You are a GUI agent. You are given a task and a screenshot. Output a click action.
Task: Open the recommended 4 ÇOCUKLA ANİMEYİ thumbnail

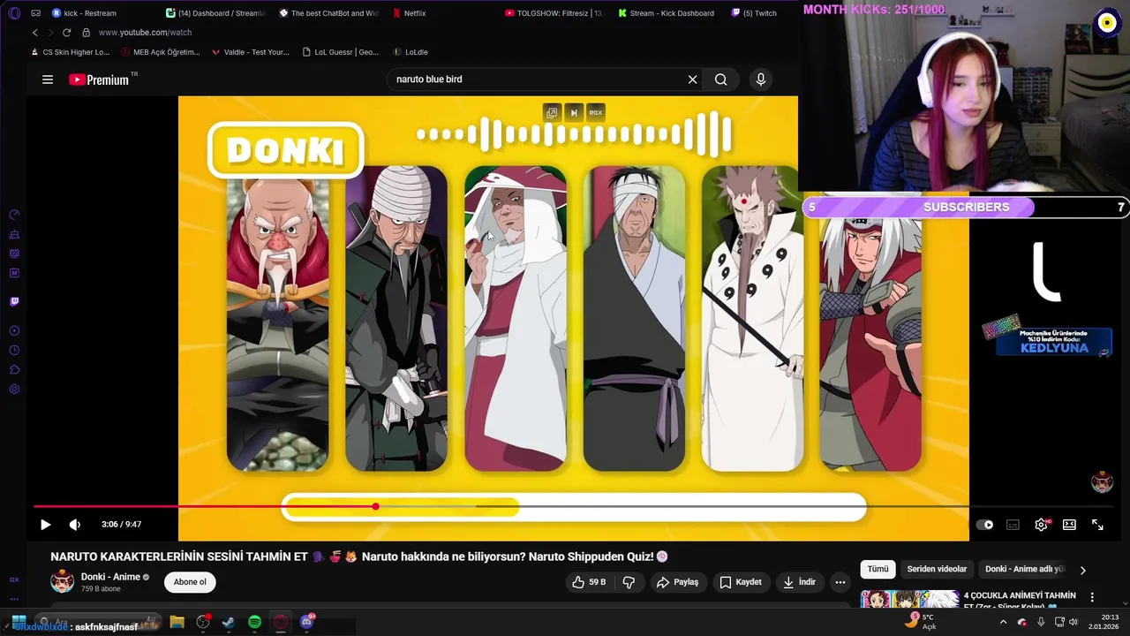(x=909, y=599)
